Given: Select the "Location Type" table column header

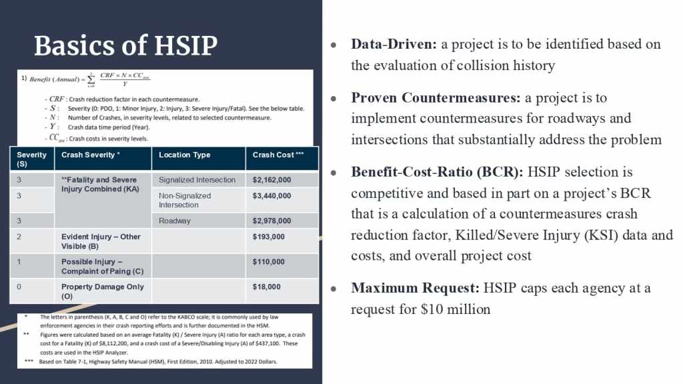Looking at the screenshot, I should tap(184, 155).
